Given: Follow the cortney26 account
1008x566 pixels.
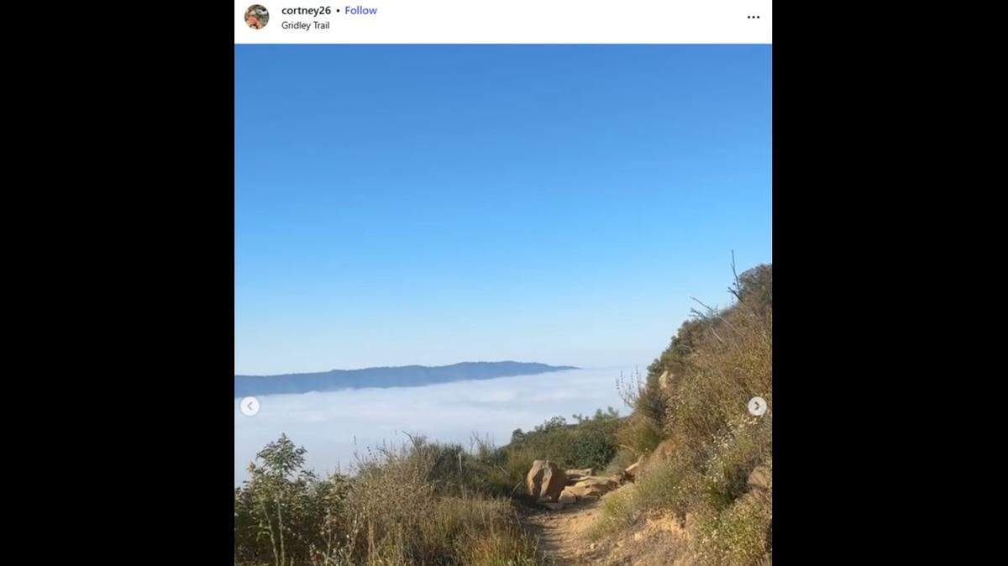Looking at the screenshot, I should 360,10.
